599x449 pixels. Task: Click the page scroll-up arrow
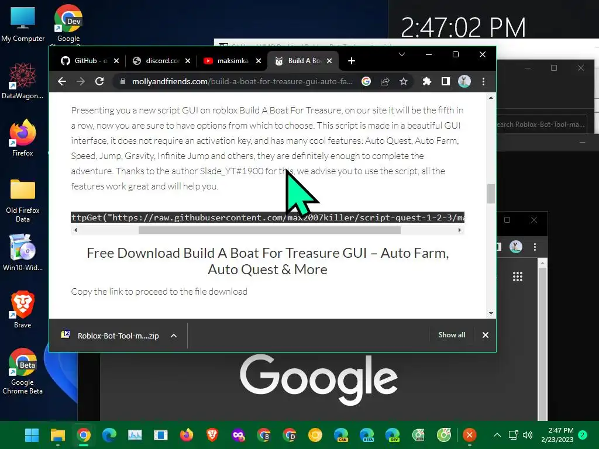click(x=491, y=98)
